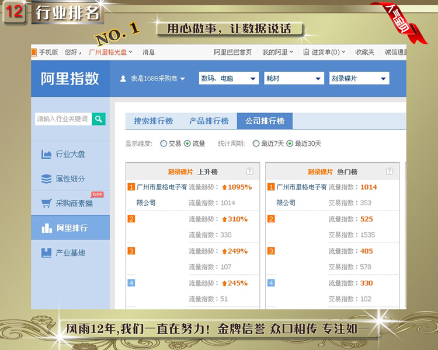Choose the 最近7天 statistics period
Viewport: 438px width, 350px height.
pos(256,143)
